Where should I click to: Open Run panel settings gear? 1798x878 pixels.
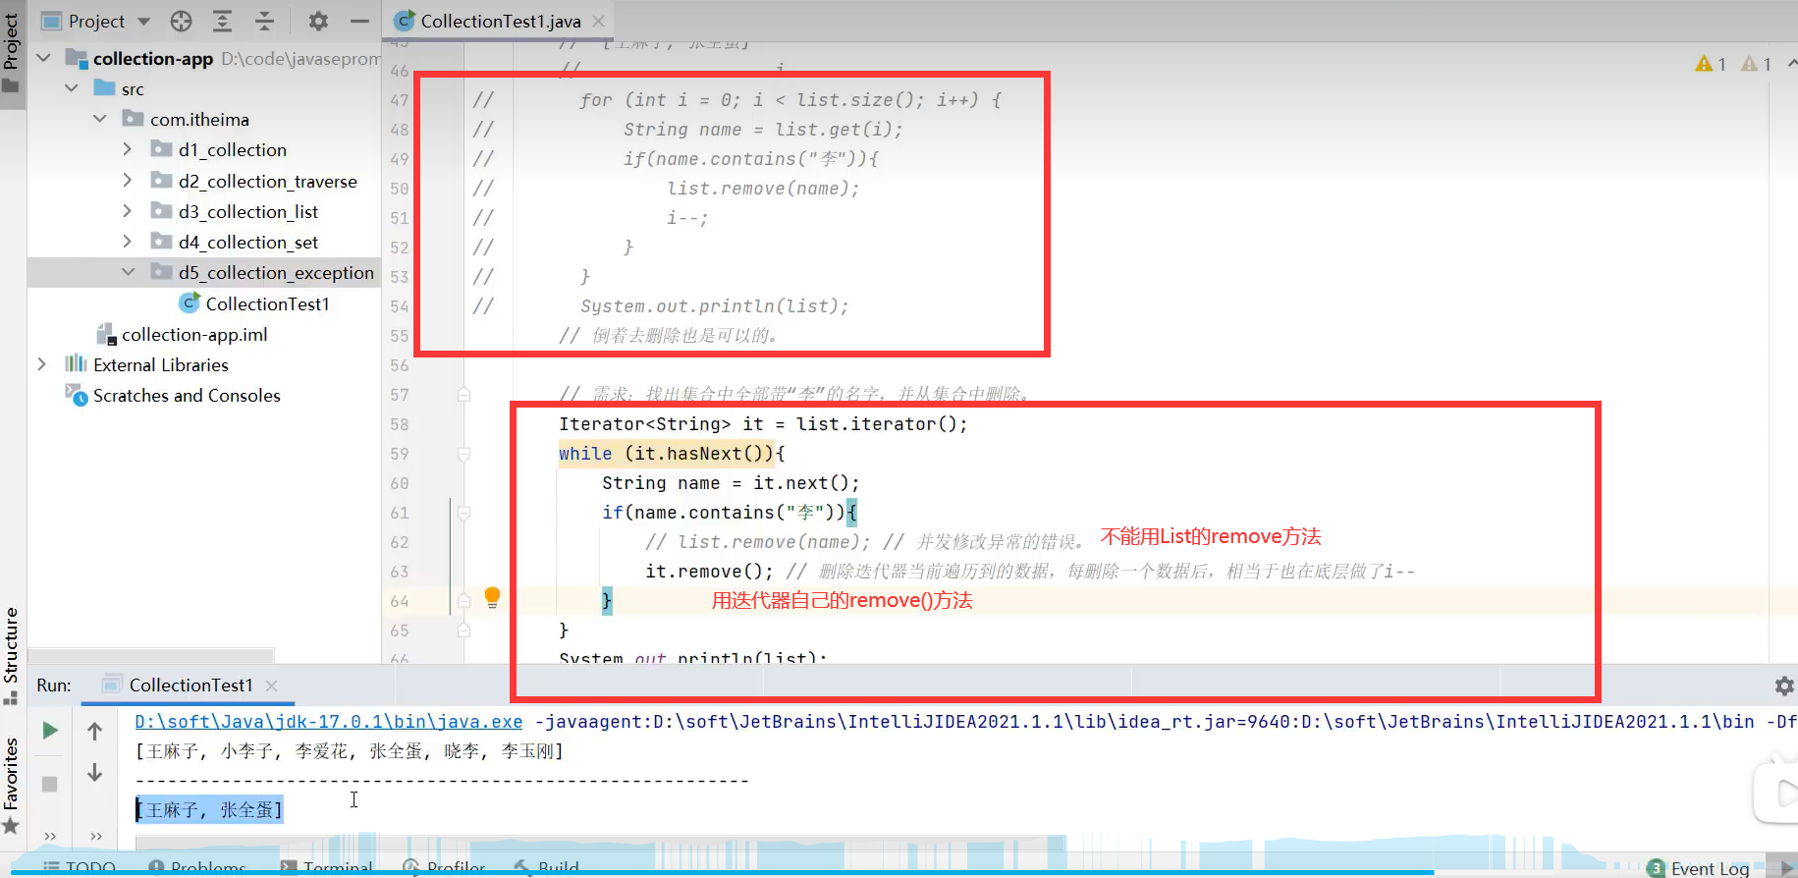coord(1784,686)
